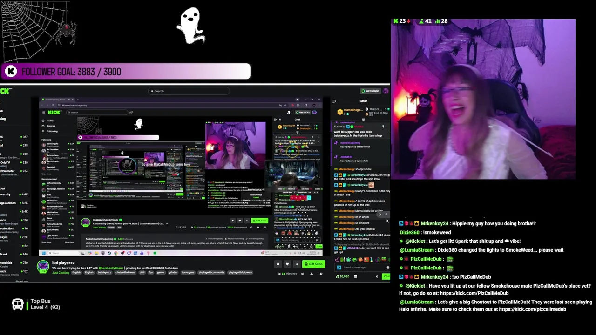This screenshot has height=335, width=596.
Task: Open the Just Chatting category link
Action: (x=61, y=273)
